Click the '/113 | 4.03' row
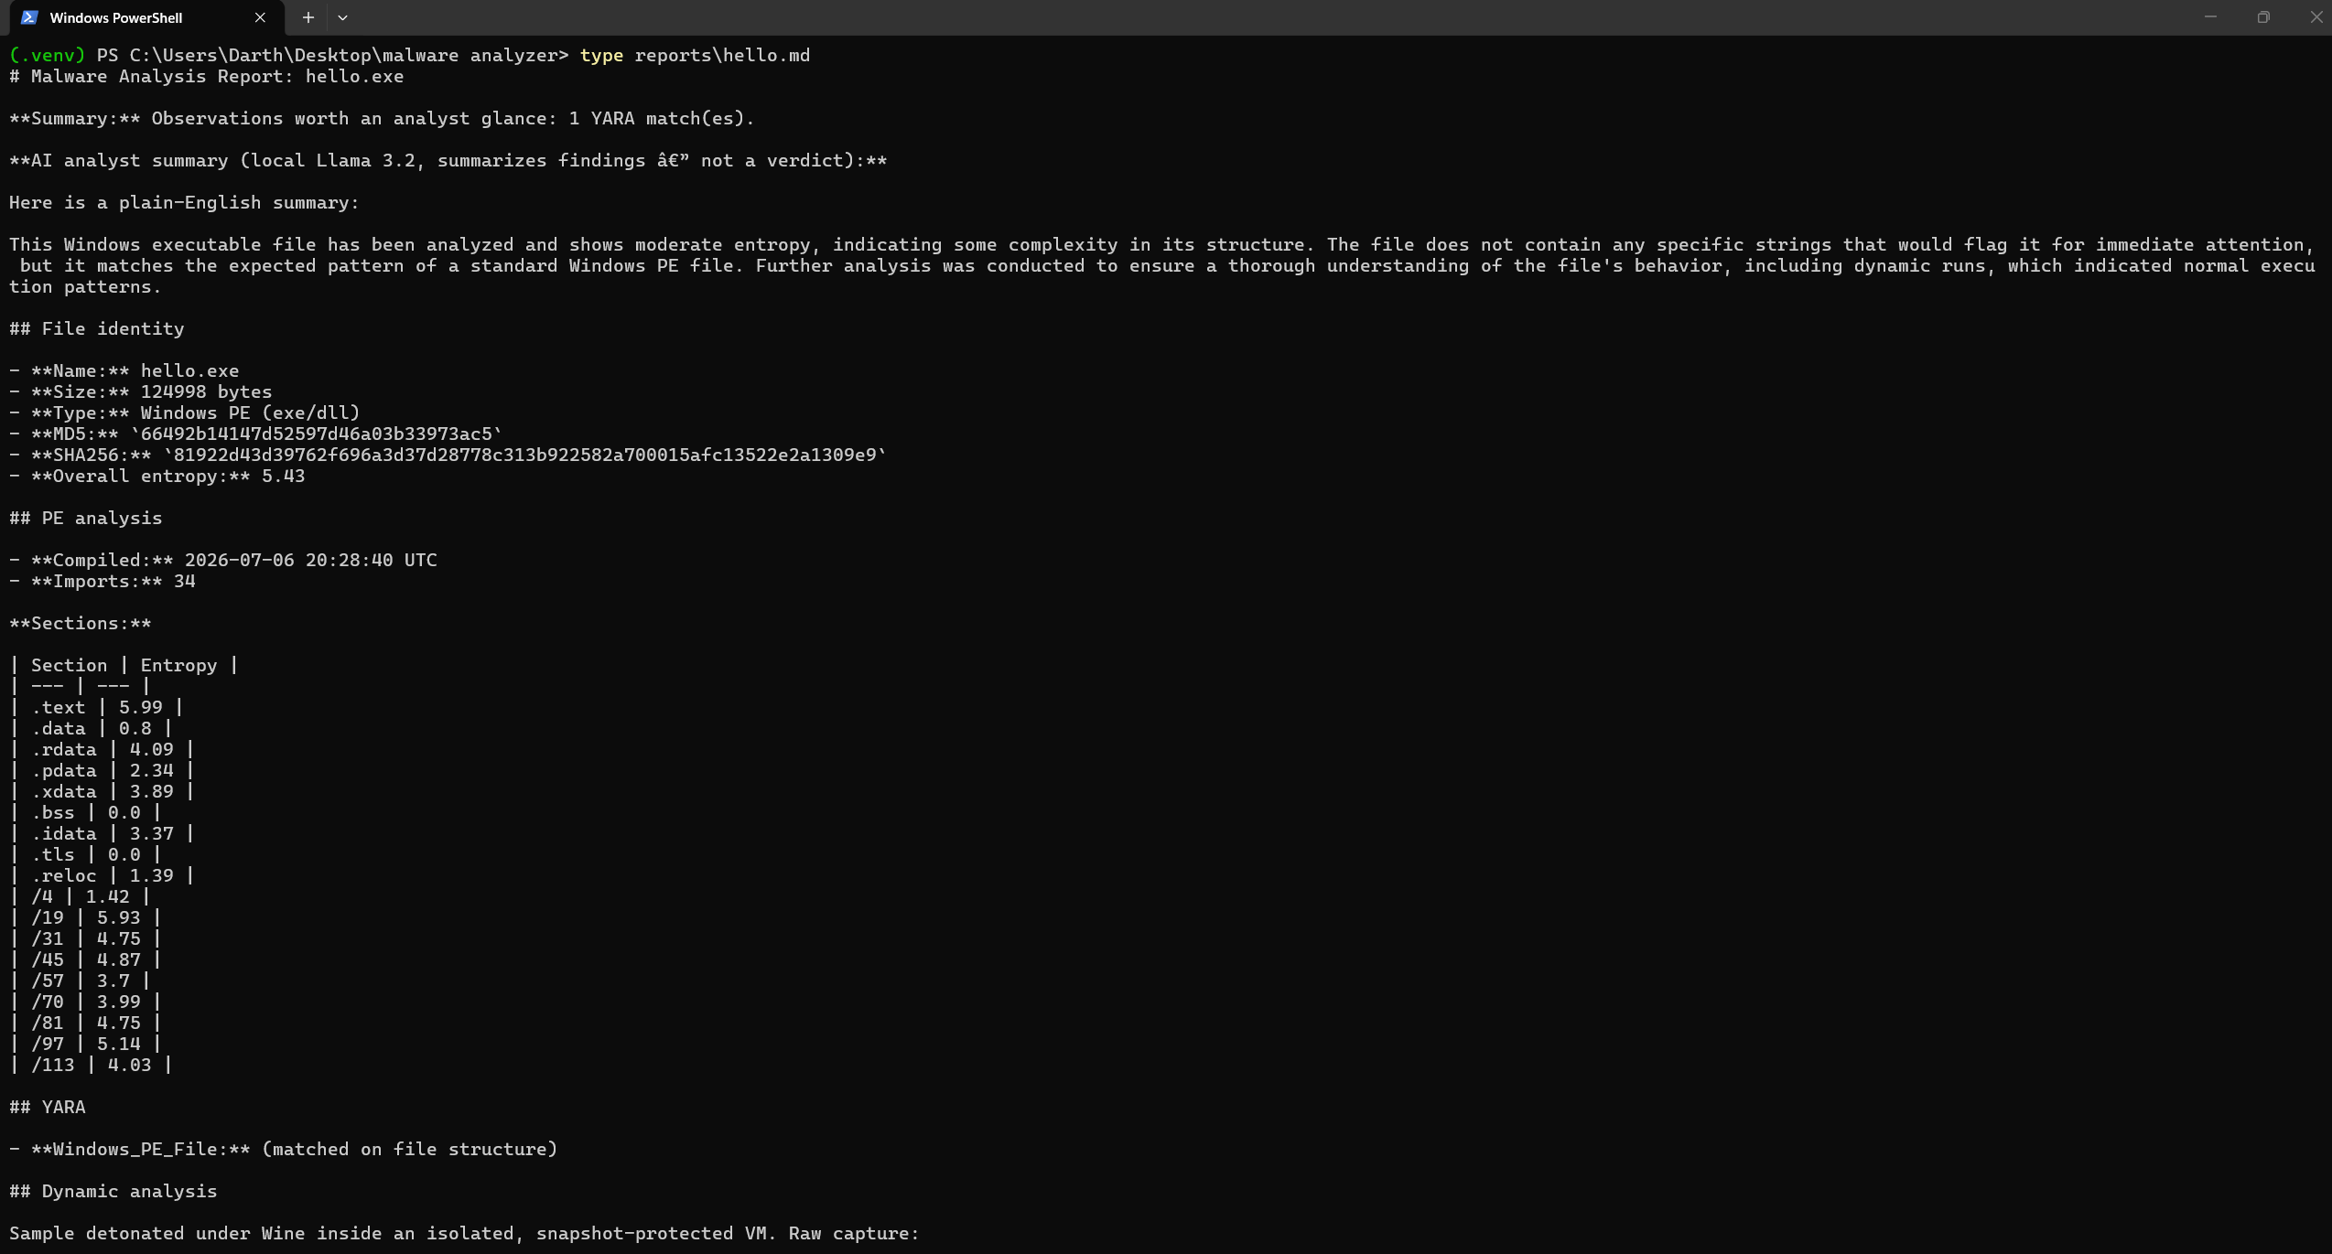Viewport: 2332px width, 1254px height. pyautogui.click(x=92, y=1066)
